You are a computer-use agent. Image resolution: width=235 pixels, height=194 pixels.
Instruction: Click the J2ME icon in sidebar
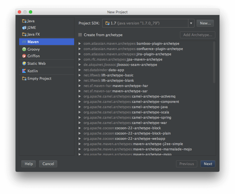[x=24, y=28]
